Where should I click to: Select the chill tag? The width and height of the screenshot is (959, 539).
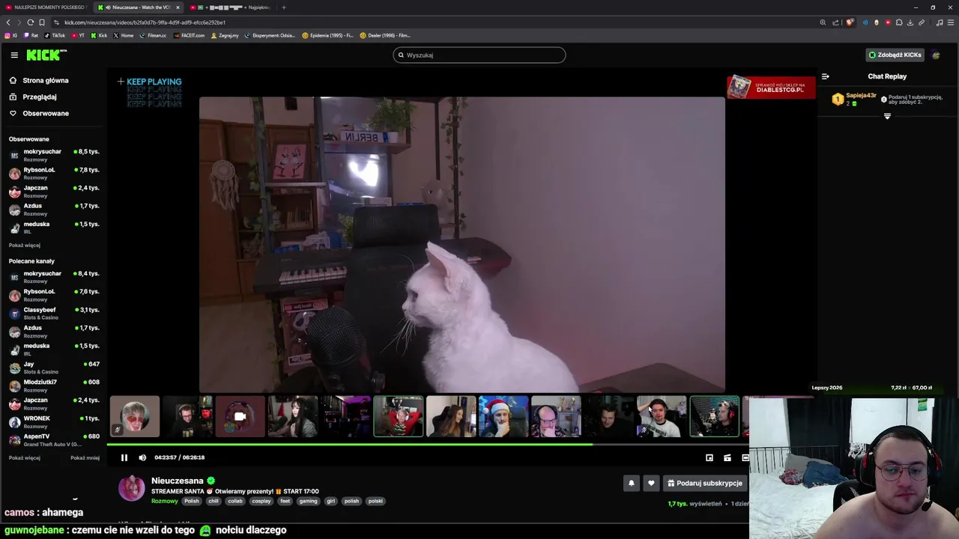[214, 501]
